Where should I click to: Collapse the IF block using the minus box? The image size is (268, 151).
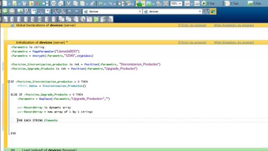click(9, 82)
